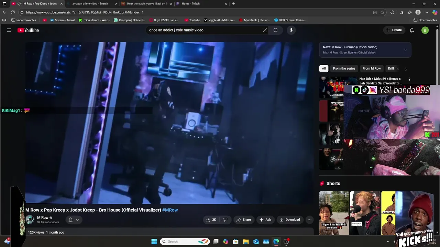The image size is (440, 247).
Task: Open the M Row channel name
Action: point(43,217)
